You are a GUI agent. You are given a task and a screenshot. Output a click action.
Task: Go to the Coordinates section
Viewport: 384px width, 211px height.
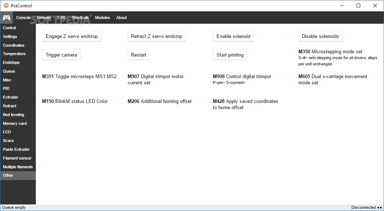pyautogui.click(x=18, y=45)
